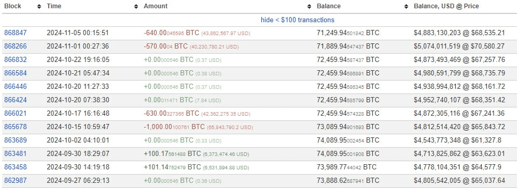Go to block 866424
517x188 pixels.
click(16, 100)
